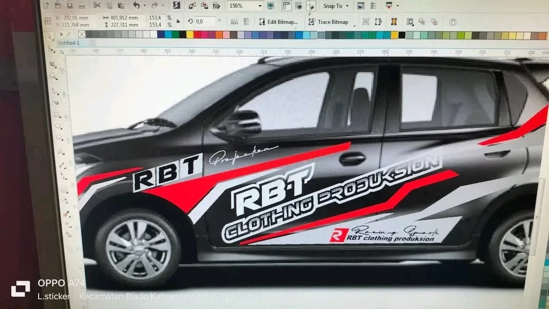
Task: Click the Mirror horizontally icon
Action: [233, 22]
